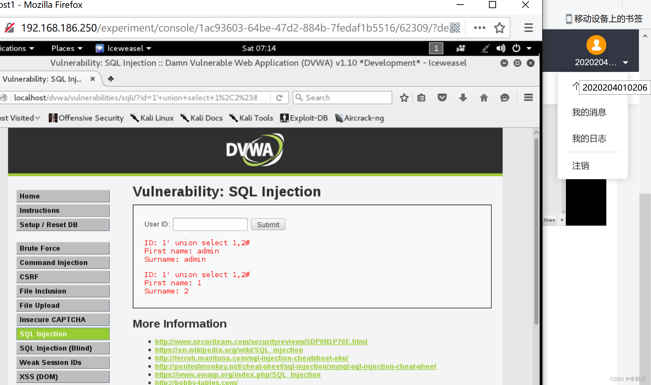Image resolution: width=651 pixels, height=385 pixels.
Task: Open the outer Firefox hamburger menu
Action: tap(528, 28)
